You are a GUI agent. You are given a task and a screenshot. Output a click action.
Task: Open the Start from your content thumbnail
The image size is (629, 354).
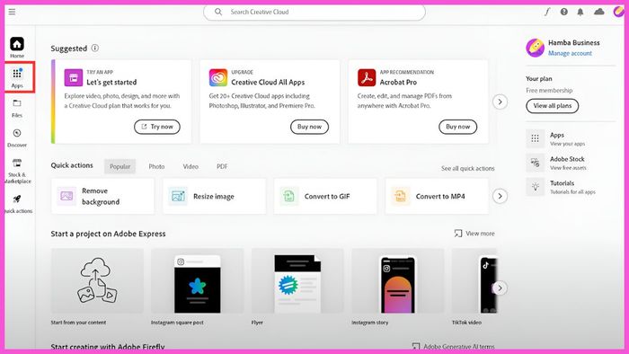coord(97,280)
